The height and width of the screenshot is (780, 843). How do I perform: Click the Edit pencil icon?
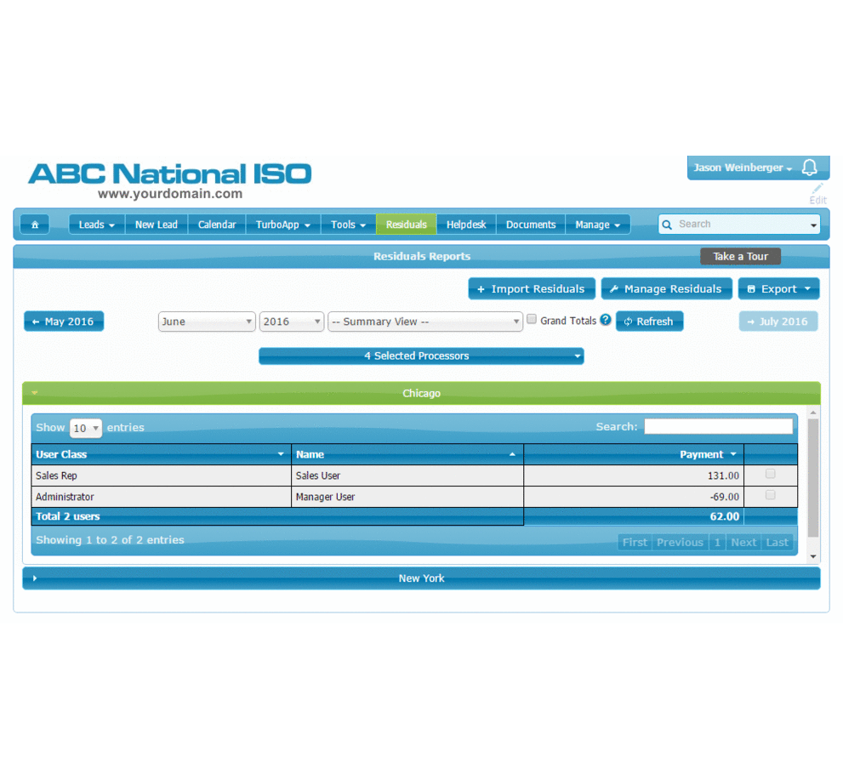click(817, 190)
